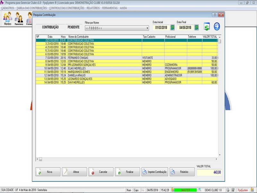Click printer icon in status bar

coord(228,190)
